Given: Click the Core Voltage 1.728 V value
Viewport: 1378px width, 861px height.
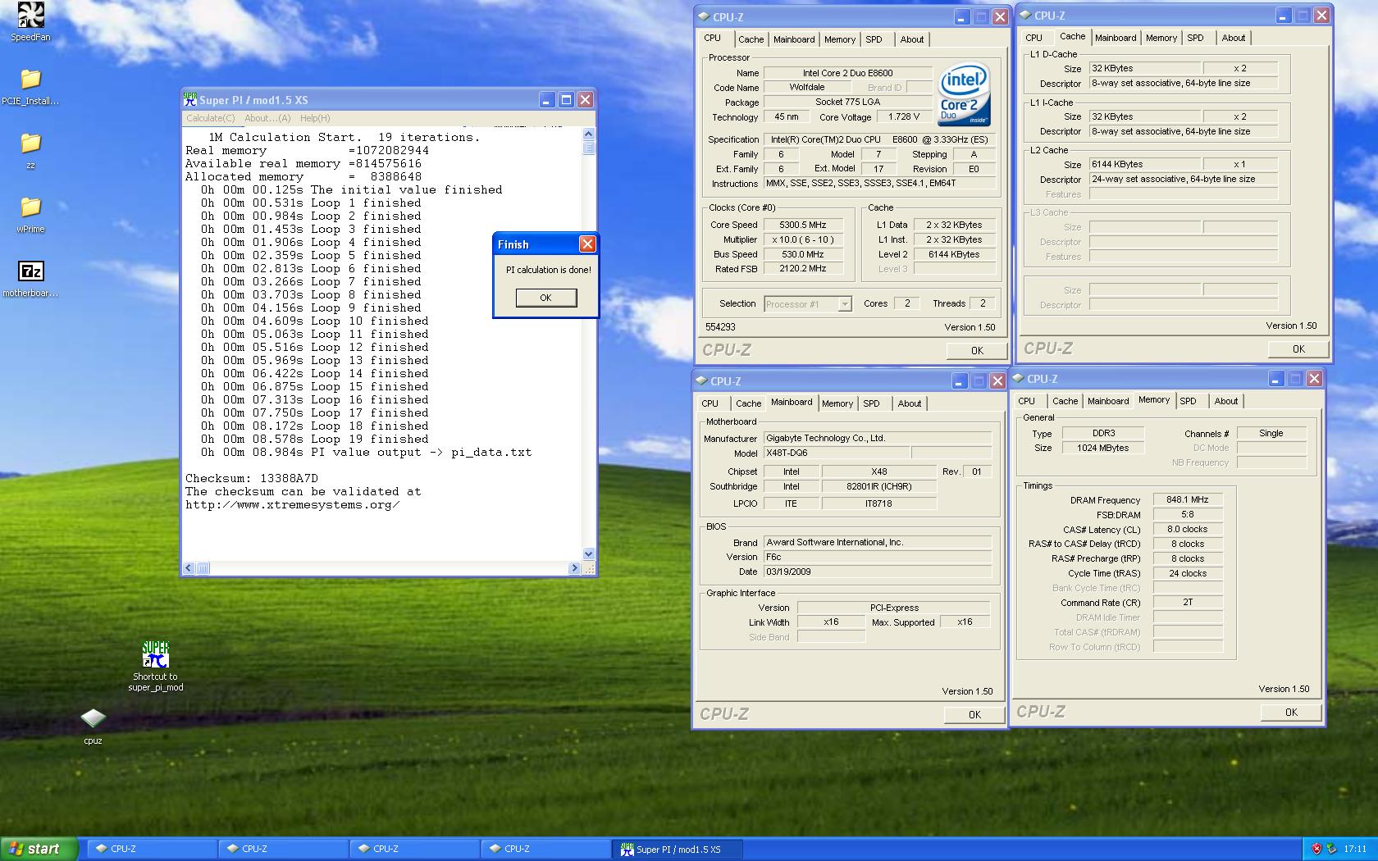Looking at the screenshot, I should 904,117.
